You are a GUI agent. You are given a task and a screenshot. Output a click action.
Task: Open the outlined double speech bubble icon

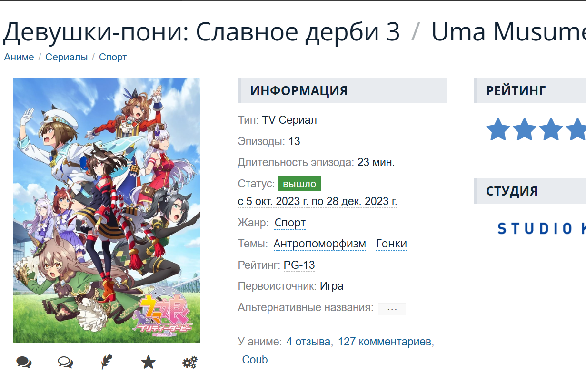(x=65, y=363)
